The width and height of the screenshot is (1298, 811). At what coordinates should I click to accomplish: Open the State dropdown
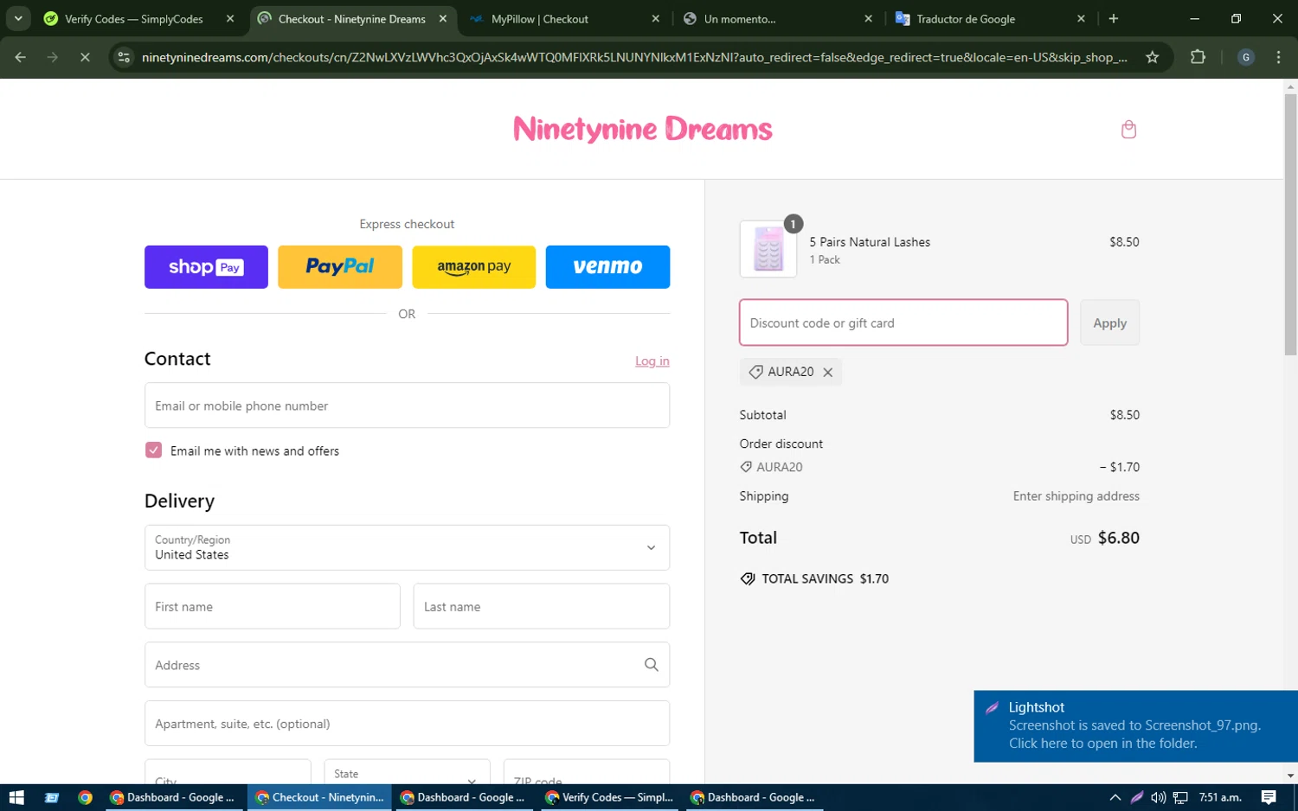407,772
